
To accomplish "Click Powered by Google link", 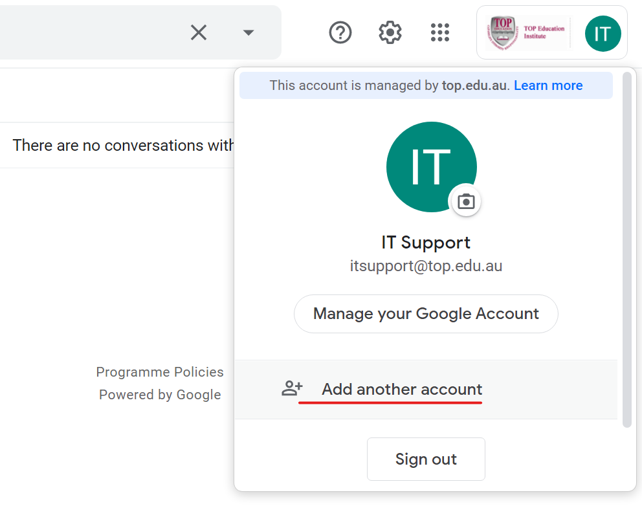I will tap(160, 394).
